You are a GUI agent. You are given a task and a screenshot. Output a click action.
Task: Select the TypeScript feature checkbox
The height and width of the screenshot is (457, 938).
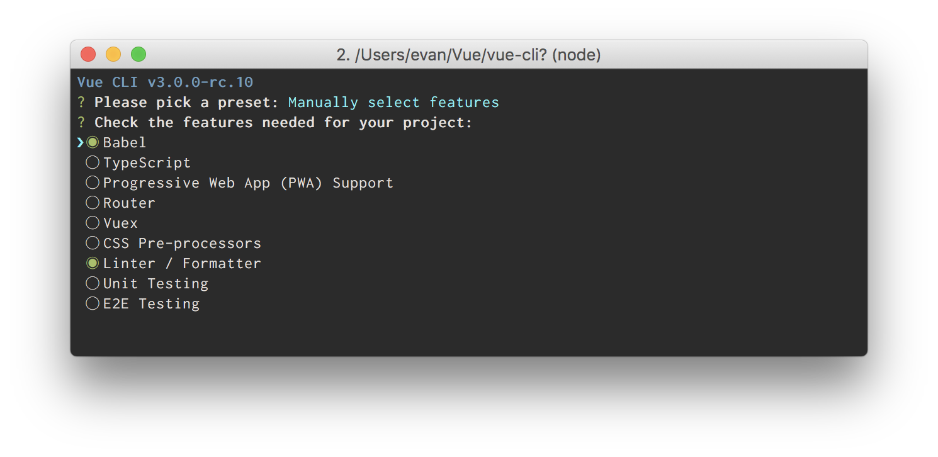tap(93, 162)
